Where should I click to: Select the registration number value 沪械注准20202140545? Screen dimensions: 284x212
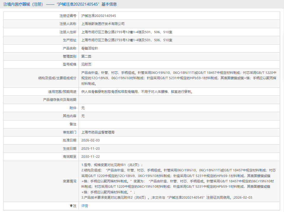pyautogui.click(x=99, y=16)
